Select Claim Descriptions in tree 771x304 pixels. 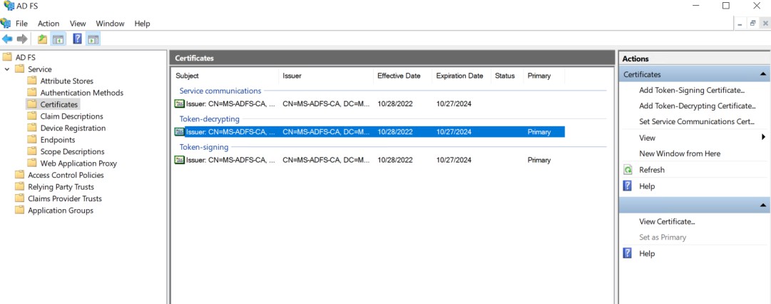(72, 116)
